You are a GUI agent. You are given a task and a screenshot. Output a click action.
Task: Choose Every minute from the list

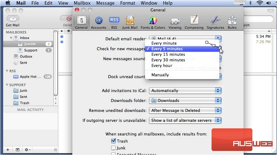[182, 43]
